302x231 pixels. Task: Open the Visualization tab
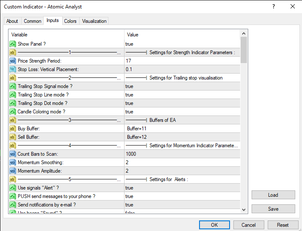tap(94, 21)
